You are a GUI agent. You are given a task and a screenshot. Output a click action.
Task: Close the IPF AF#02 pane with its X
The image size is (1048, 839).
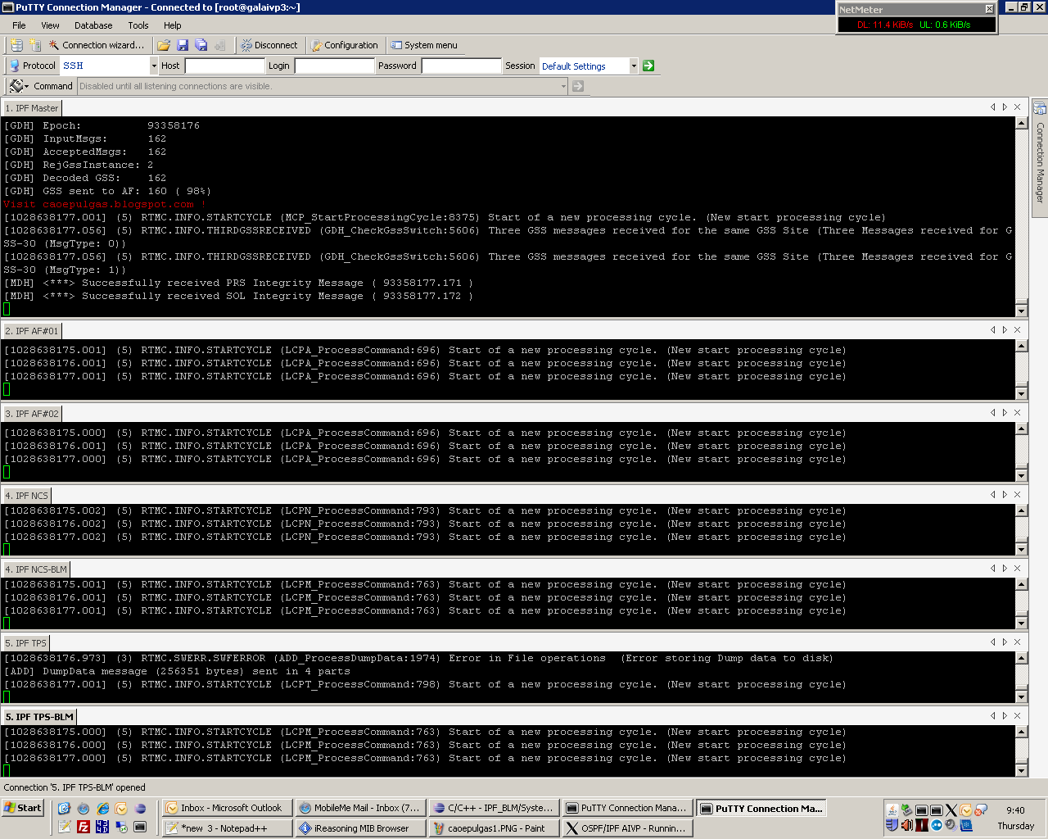coord(1017,413)
